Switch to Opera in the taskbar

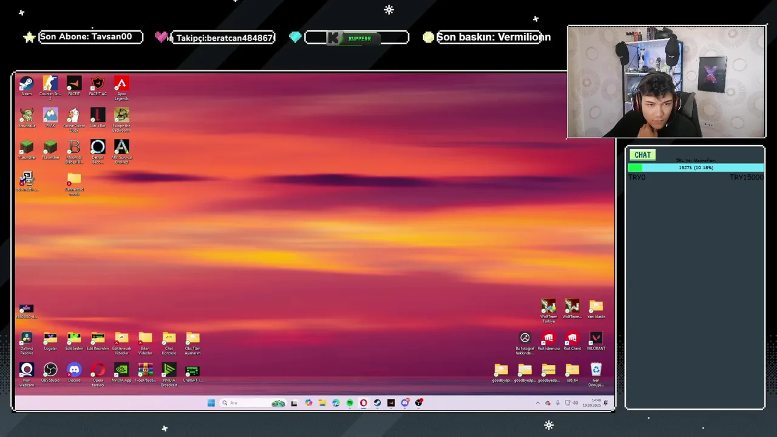(364, 403)
